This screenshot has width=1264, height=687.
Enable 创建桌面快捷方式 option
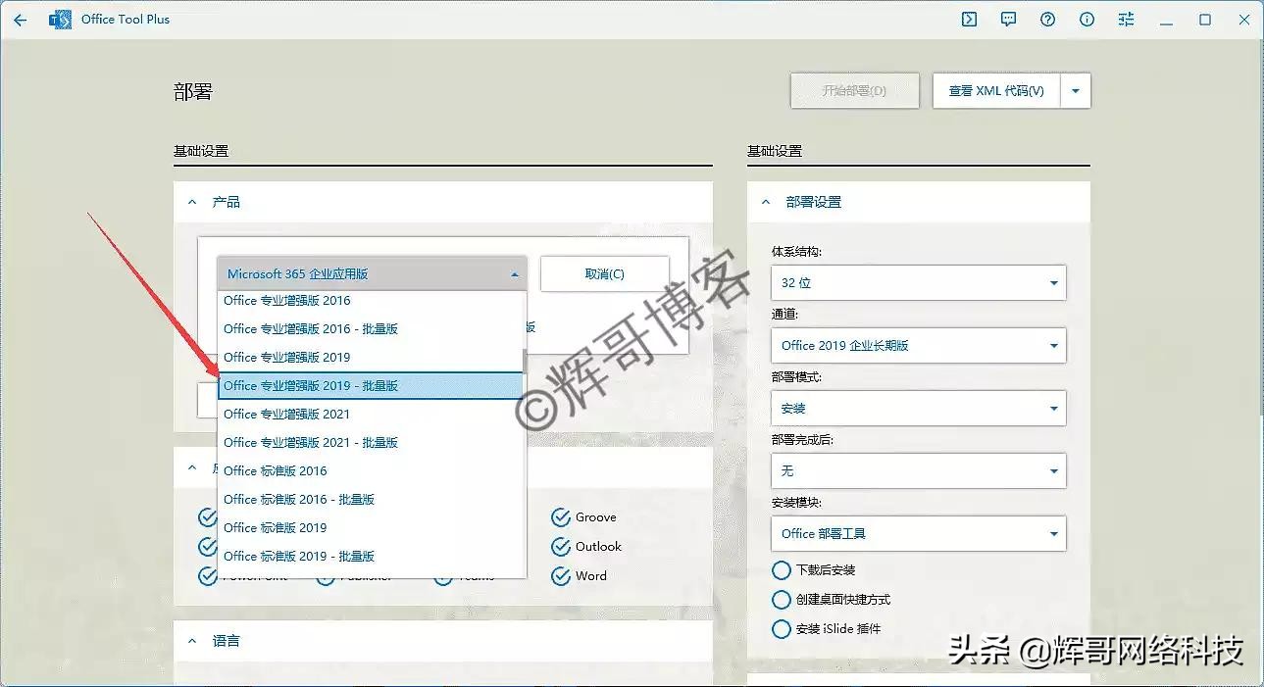click(781, 599)
